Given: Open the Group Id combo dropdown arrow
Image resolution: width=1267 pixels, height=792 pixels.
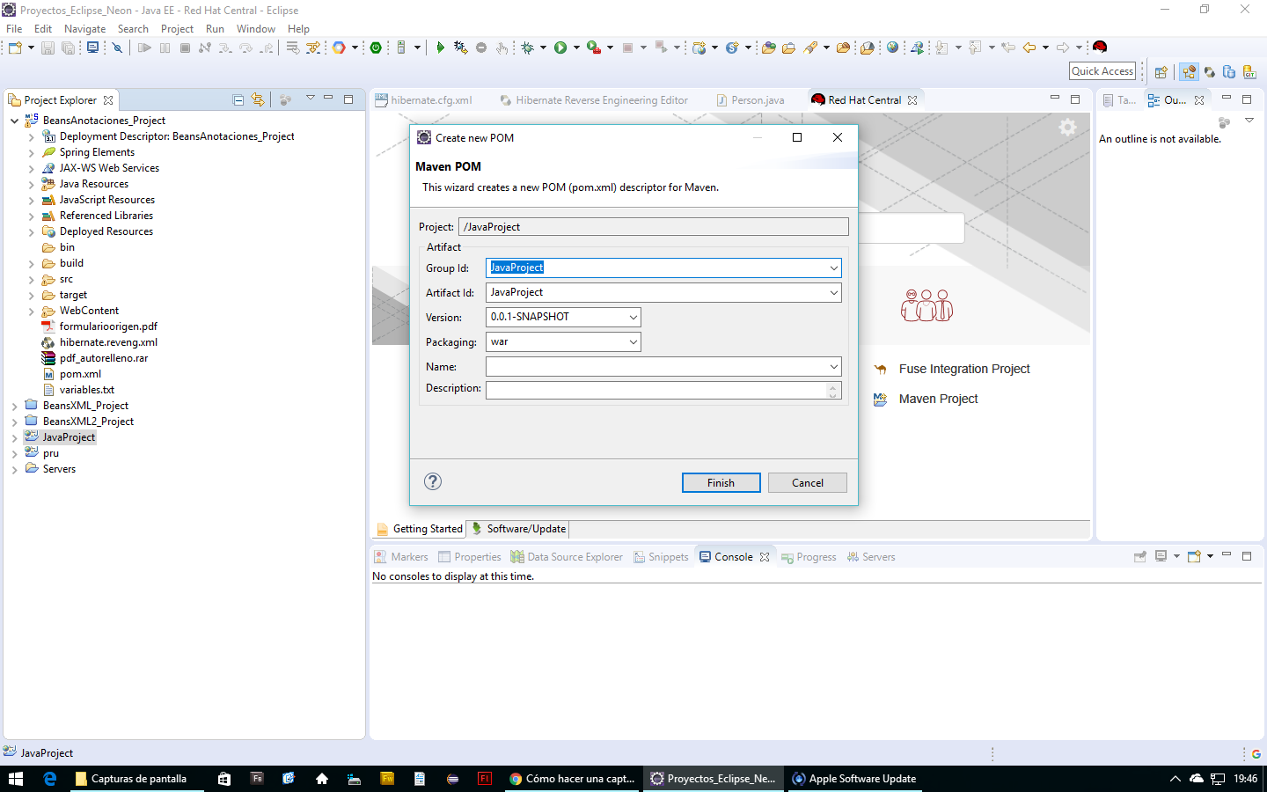Looking at the screenshot, I should [833, 268].
